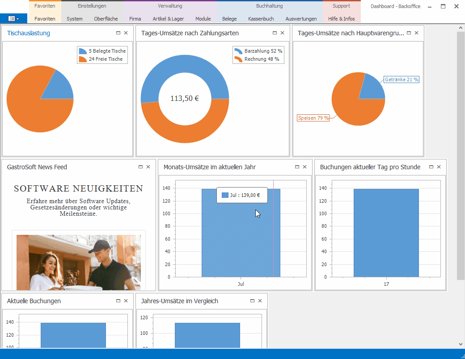The height and width of the screenshot is (359, 465).
Task: Close Tages-Umsätze nach Hauptwarengruppen panel
Action: (416, 33)
